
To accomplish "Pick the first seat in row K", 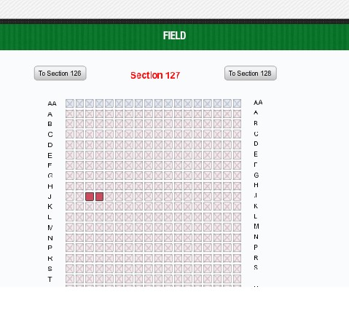I will pyautogui.click(x=70, y=206).
